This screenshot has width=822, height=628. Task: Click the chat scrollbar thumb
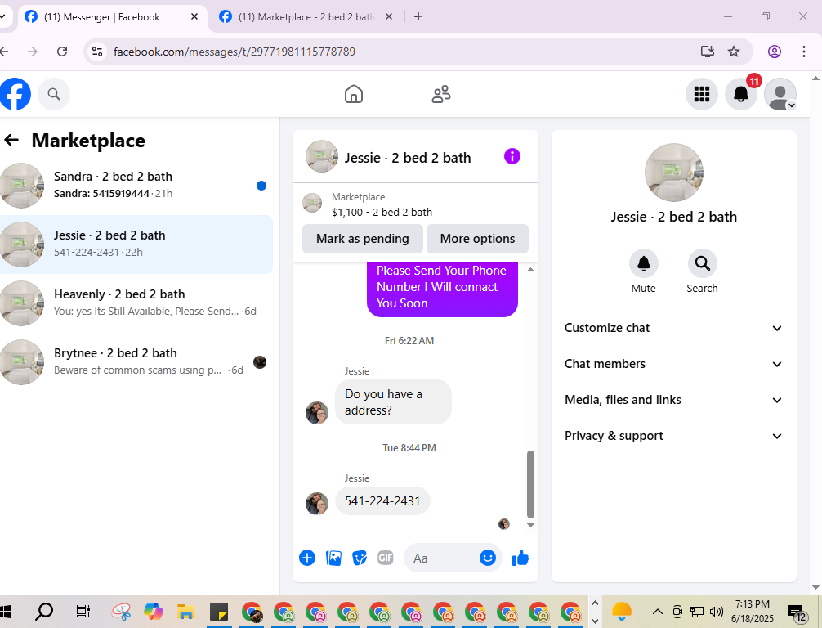tap(530, 484)
